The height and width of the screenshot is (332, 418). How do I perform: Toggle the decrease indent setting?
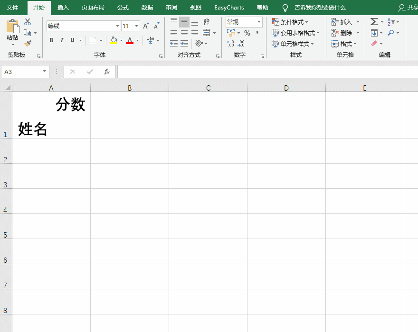(174, 43)
